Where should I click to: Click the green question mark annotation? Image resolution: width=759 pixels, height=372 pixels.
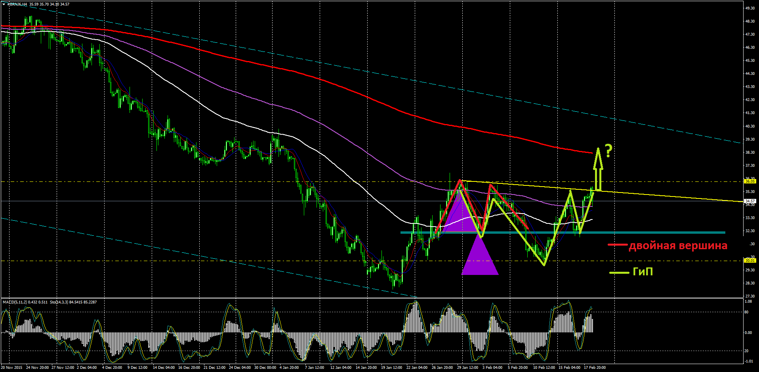point(608,151)
